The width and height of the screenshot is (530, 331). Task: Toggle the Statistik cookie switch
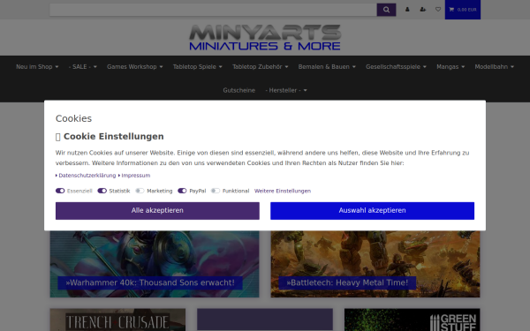point(102,191)
